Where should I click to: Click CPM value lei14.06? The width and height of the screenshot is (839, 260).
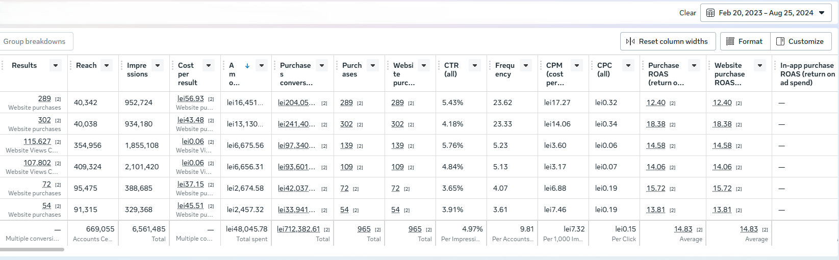557,124
